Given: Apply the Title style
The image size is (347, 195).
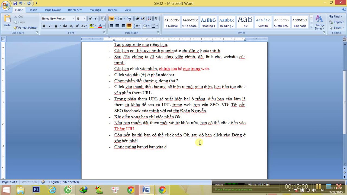Looking at the screenshot, I should 245,22.
